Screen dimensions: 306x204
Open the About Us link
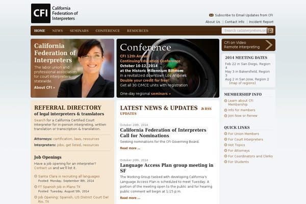213,22
